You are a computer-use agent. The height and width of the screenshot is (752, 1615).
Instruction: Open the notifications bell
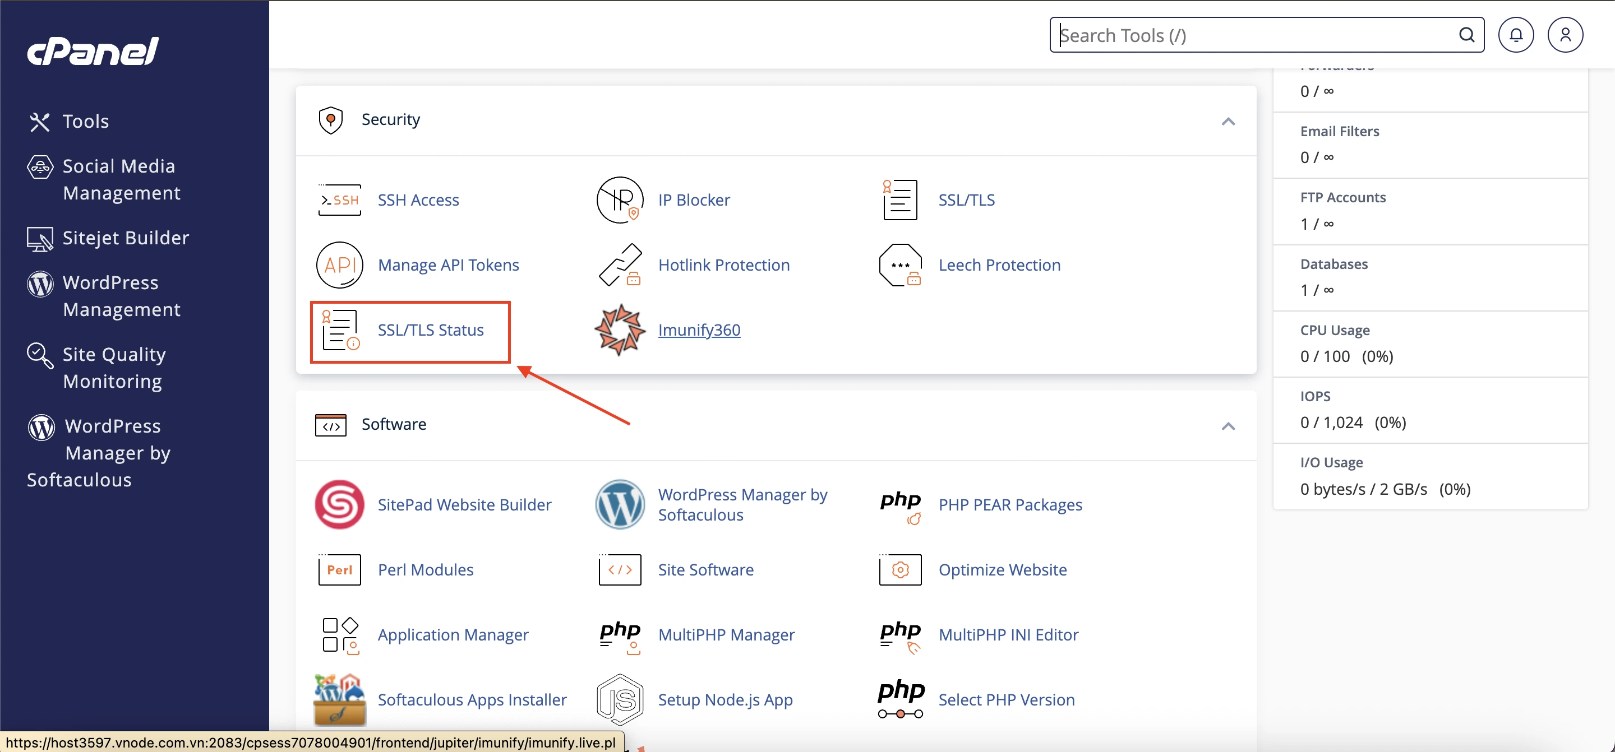pyautogui.click(x=1515, y=35)
